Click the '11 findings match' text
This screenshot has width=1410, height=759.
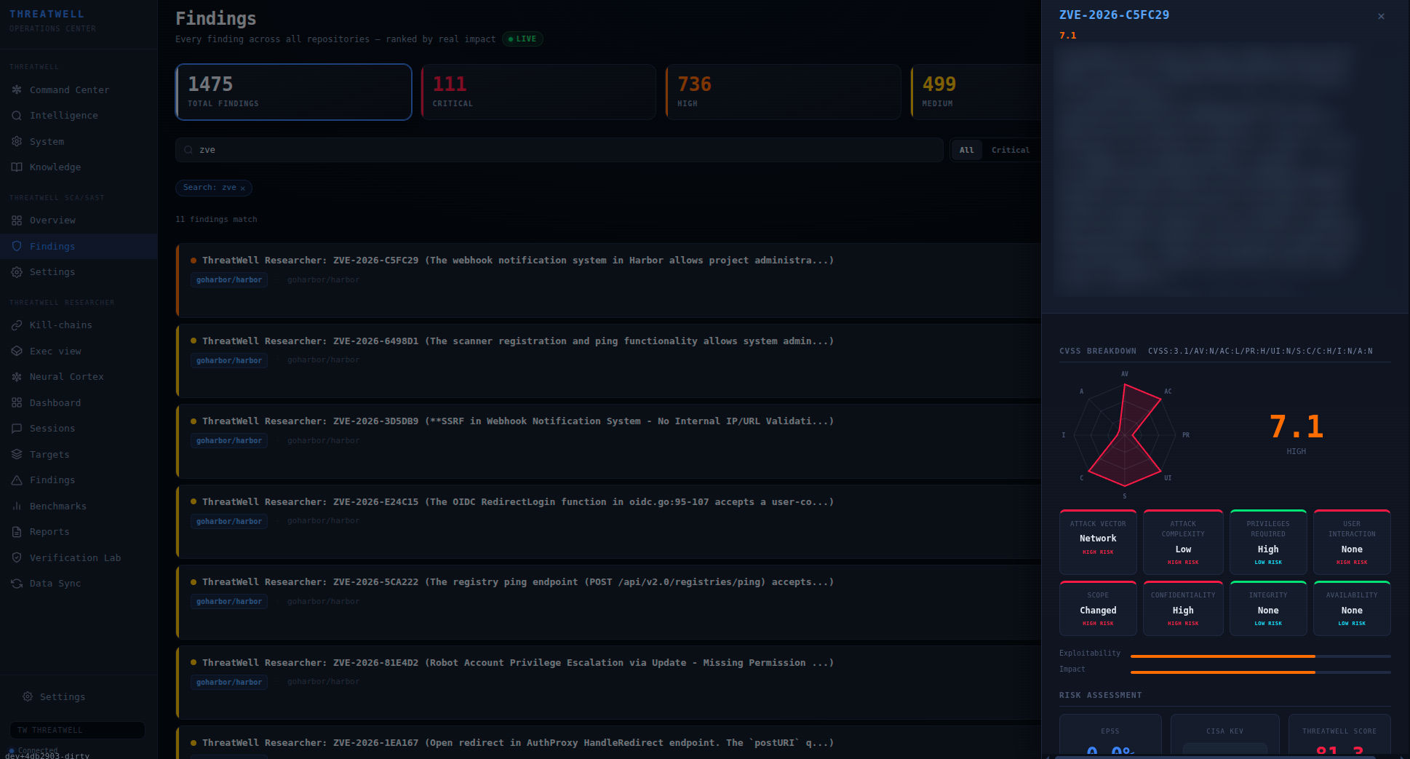[x=216, y=219]
